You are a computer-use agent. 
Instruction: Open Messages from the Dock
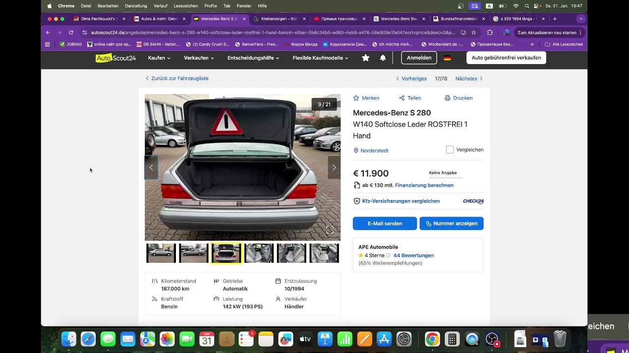108,339
